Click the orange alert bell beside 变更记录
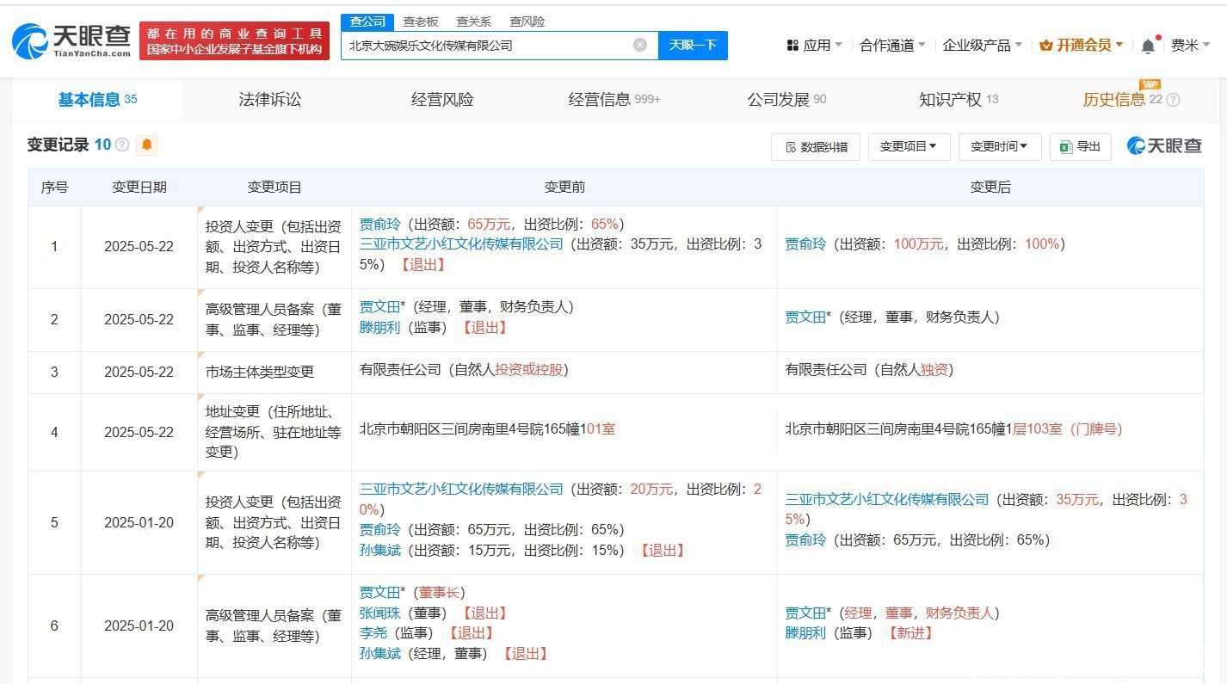 coord(147,145)
